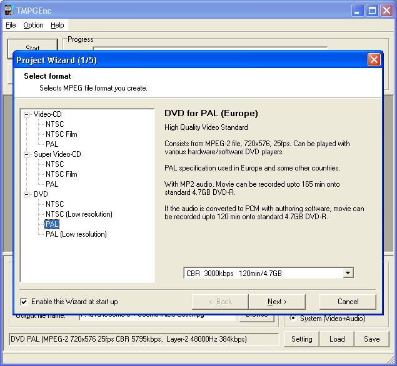
Task: Click the Progress bar in main window
Action: click(x=210, y=48)
